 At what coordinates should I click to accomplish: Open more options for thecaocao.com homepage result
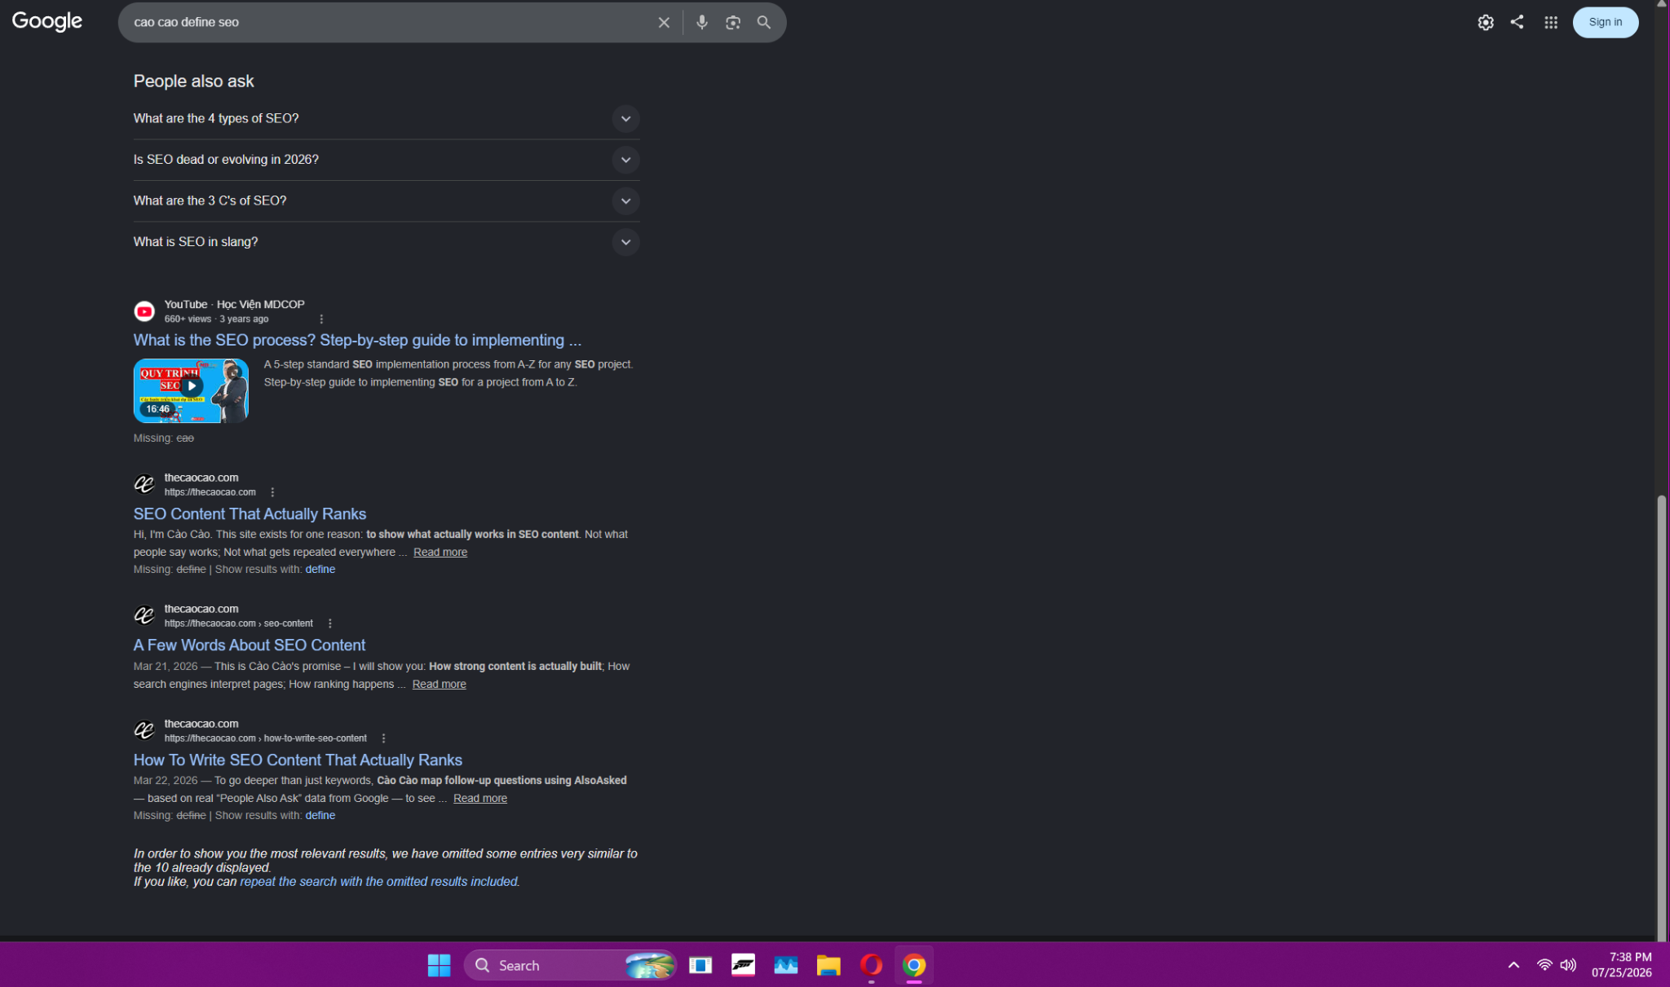(x=272, y=492)
